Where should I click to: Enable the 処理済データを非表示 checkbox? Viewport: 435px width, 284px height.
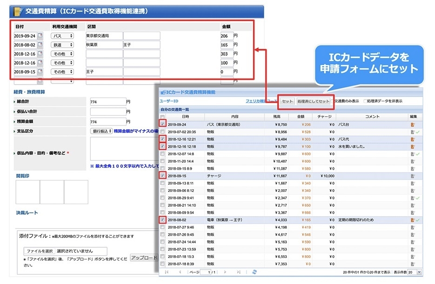tap(364, 101)
